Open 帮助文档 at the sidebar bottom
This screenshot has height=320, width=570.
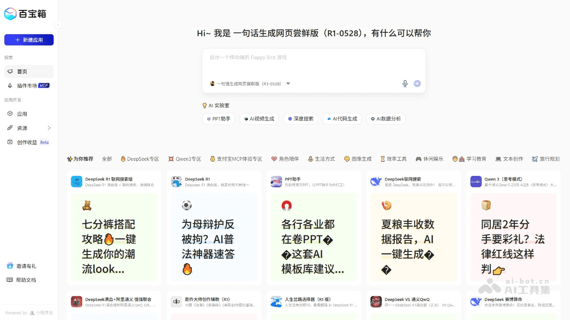[21, 280]
